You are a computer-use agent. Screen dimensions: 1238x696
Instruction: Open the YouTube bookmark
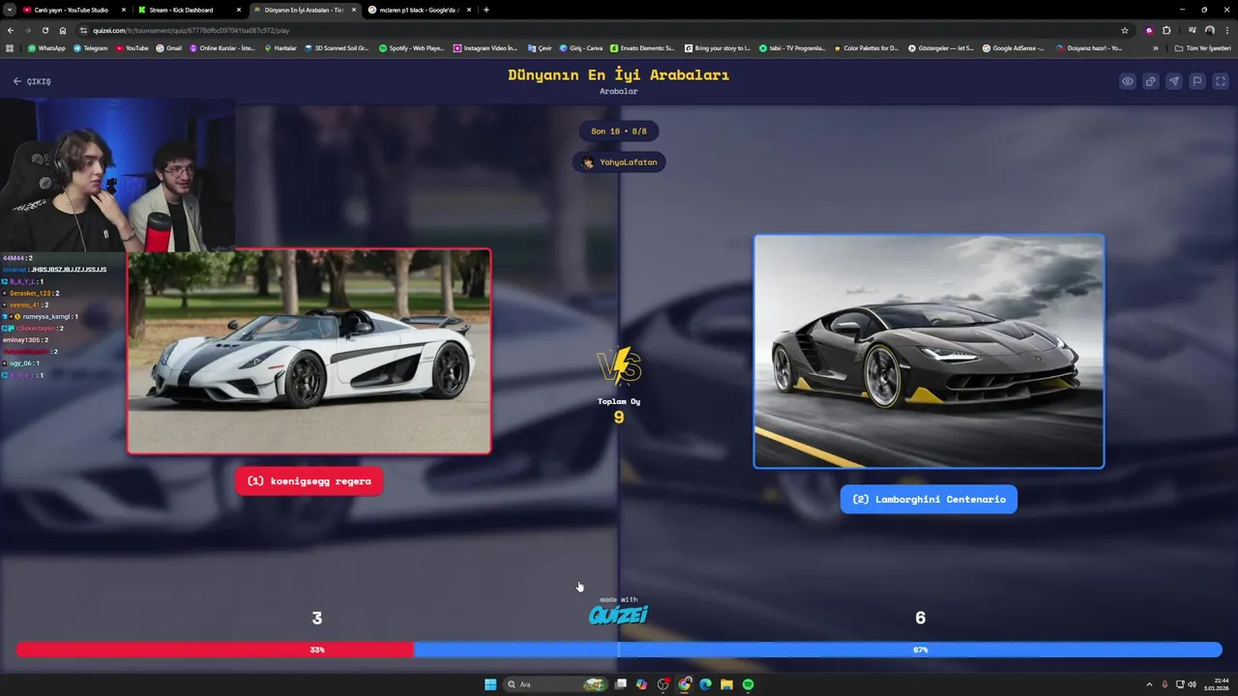132,47
